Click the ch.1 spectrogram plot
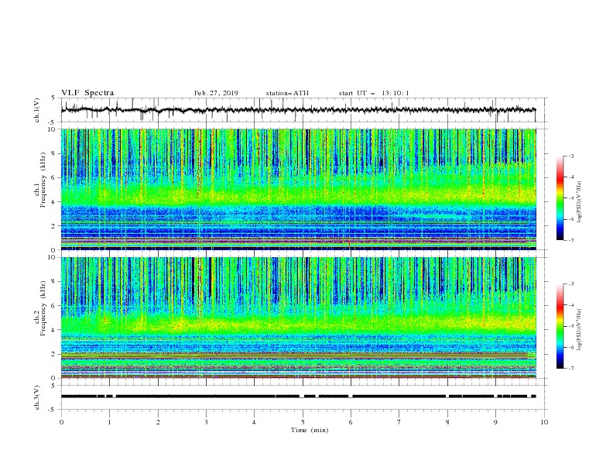613x474 pixels. 299,189
